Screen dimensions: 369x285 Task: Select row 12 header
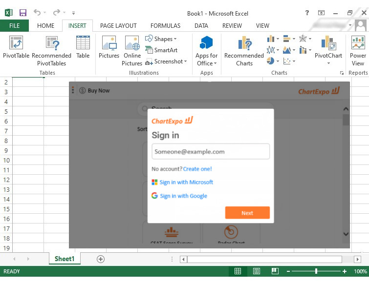6,180
